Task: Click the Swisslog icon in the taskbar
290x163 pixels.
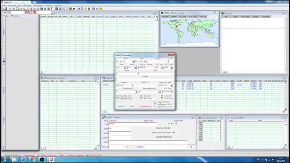Action: 51,159
